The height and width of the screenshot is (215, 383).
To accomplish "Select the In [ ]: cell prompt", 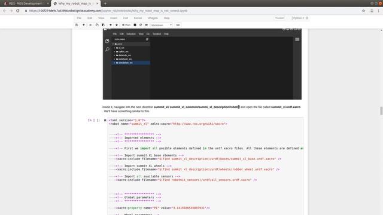I will [94, 120].
